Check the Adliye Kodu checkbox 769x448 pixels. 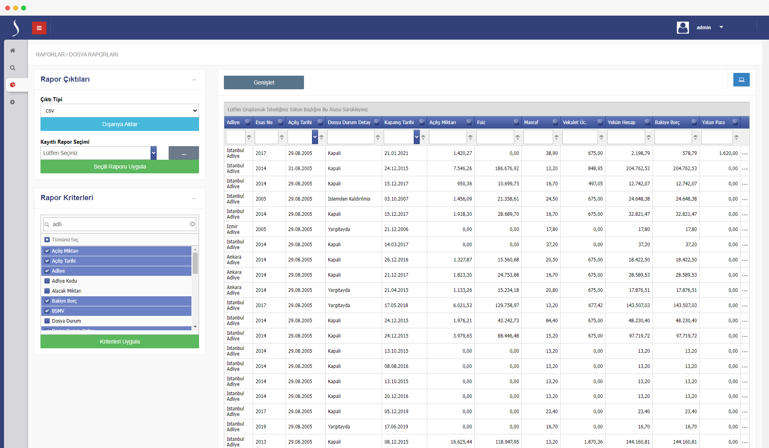47,281
